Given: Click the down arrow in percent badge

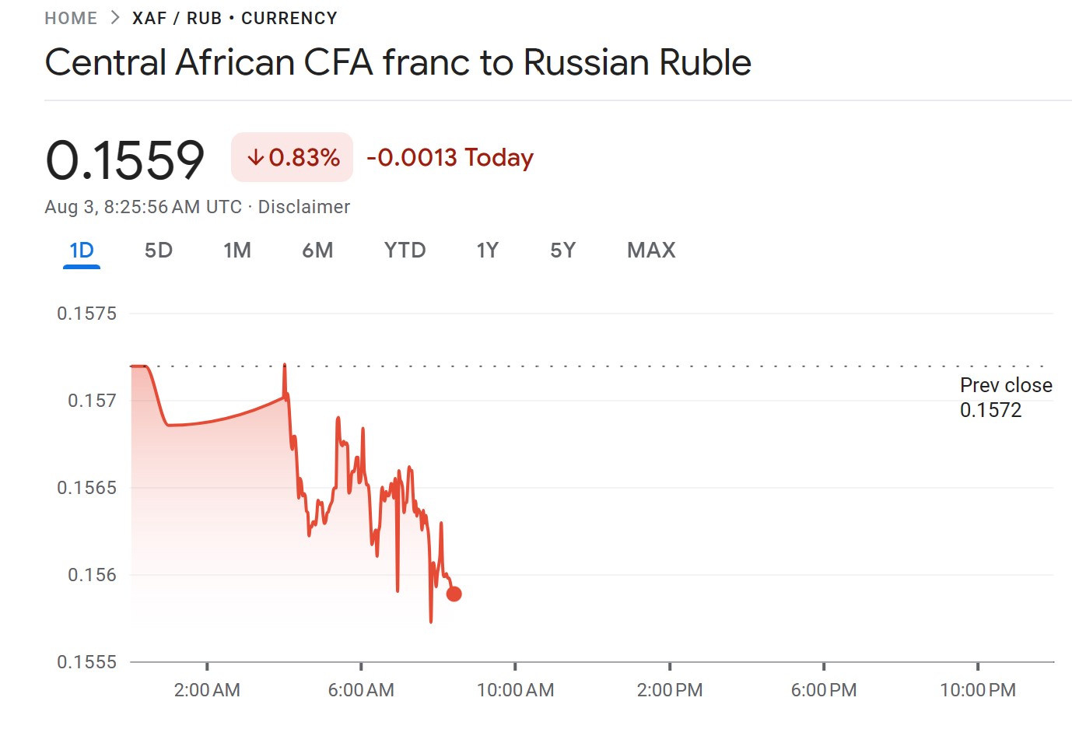Looking at the screenshot, I should click(256, 158).
